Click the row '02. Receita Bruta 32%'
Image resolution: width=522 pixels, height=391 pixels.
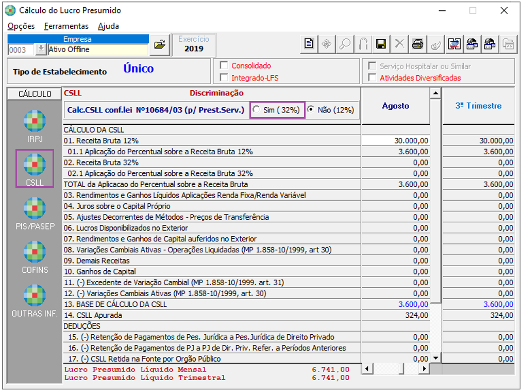(x=212, y=162)
